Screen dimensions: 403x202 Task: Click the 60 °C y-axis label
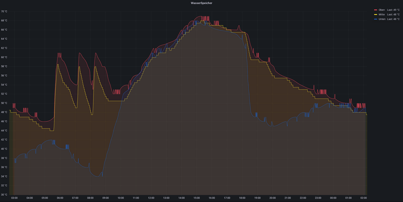[x=4, y=57]
